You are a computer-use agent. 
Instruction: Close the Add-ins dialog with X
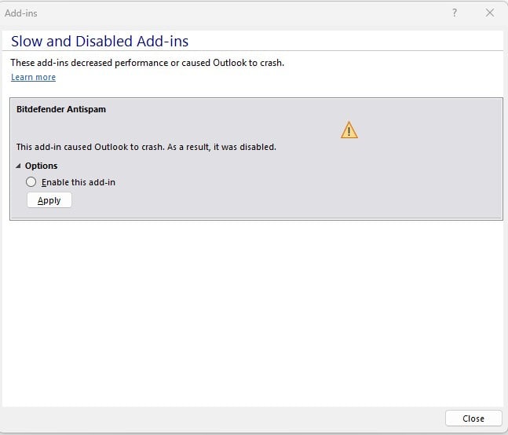coord(490,13)
